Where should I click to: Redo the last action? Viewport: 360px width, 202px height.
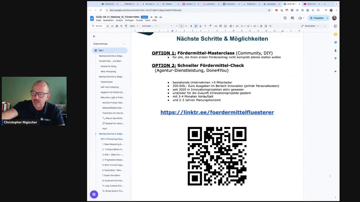point(112,26)
